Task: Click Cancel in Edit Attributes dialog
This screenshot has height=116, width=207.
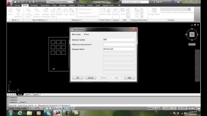Action: click(91, 78)
